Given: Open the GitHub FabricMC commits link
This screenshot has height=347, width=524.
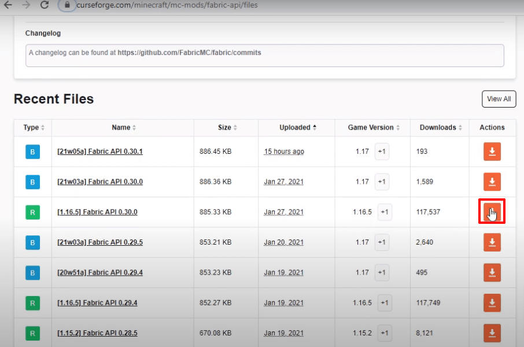Looking at the screenshot, I should pos(189,53).
